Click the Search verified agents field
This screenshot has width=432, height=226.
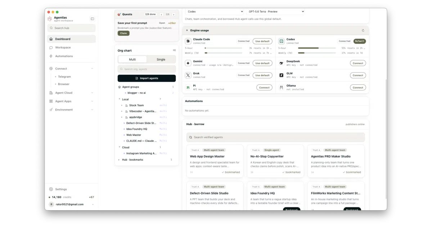(x=275, y=137)
